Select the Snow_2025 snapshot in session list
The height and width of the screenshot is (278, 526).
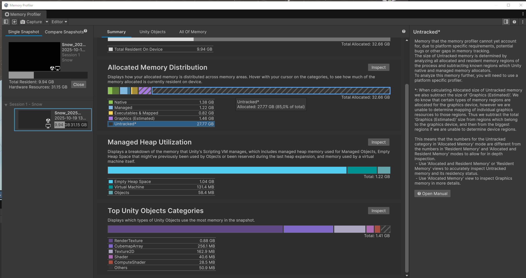(x=53, y=120)
